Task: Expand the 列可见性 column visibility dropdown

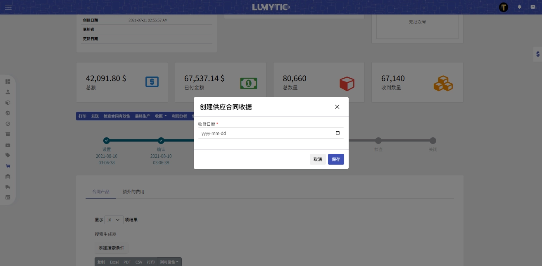Action: pos(169,262)
